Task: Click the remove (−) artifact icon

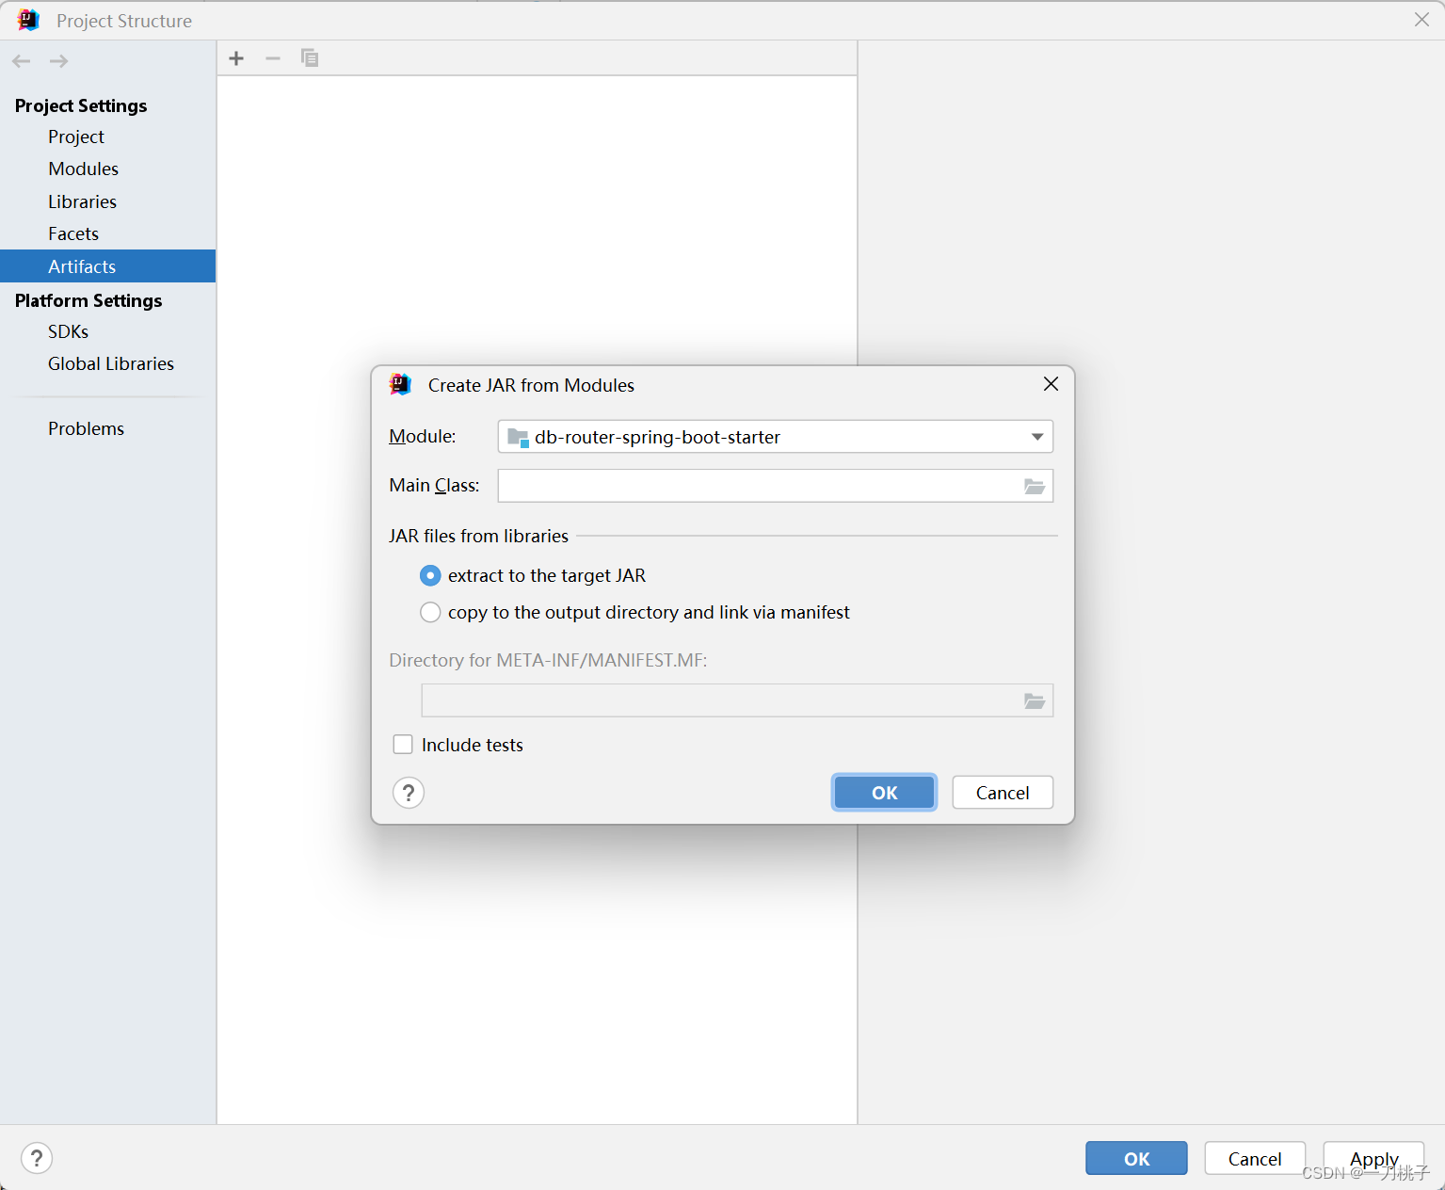Action: pyautogui.click(x=272, y=57)
